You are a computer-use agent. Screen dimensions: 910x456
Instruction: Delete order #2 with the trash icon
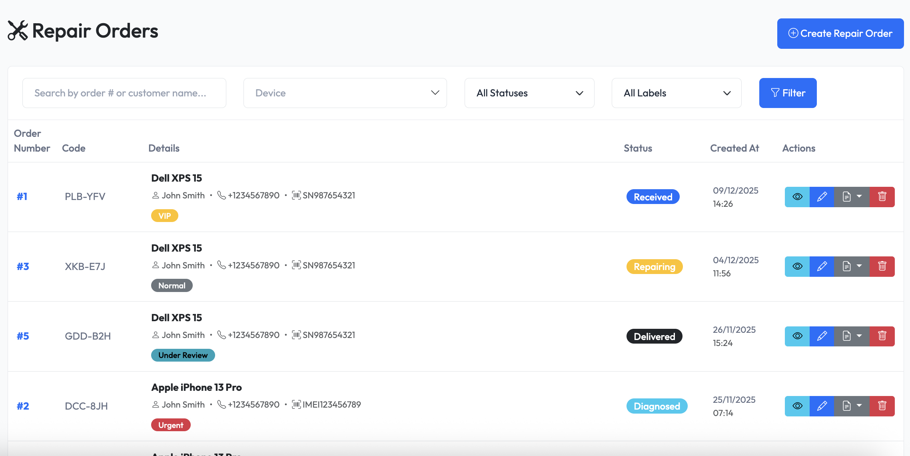[x=882, y=406]
